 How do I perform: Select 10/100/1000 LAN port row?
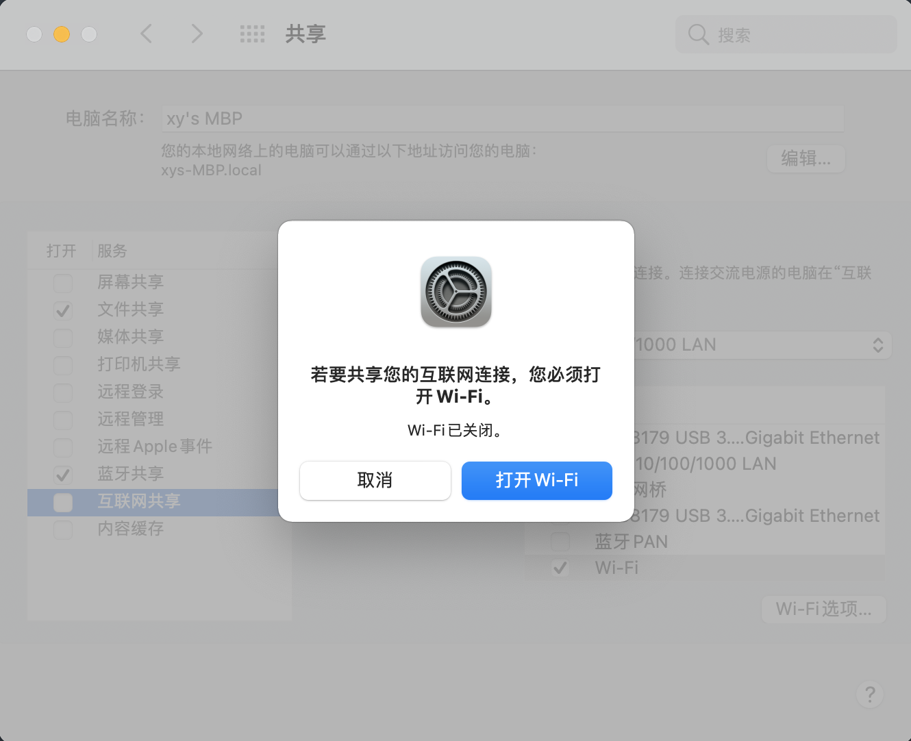[x=705, y=464]
